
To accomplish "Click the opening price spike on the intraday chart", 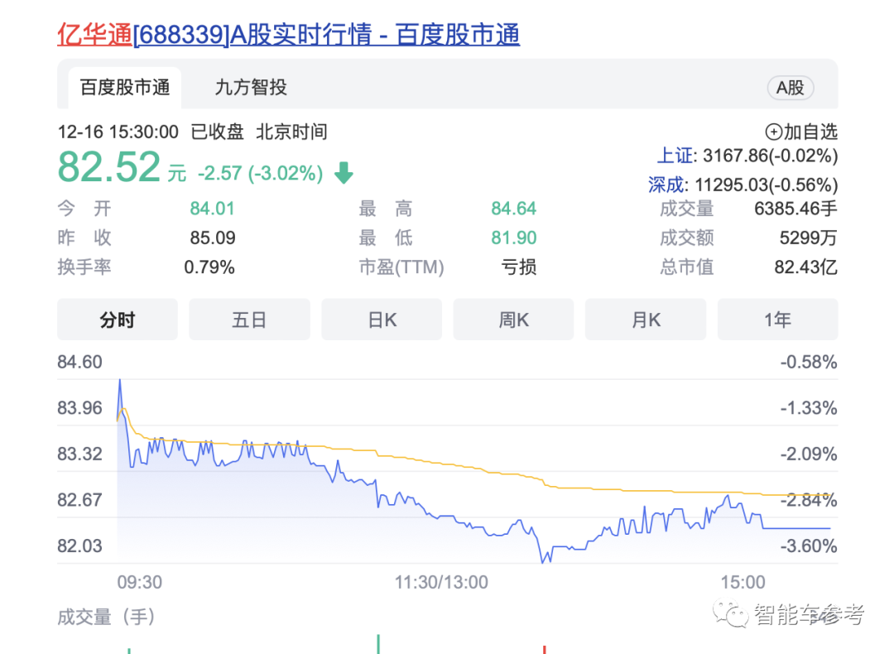I will [x=120, y=380].
